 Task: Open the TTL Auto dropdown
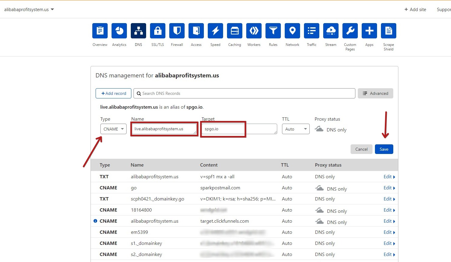(x=296, y=129)
